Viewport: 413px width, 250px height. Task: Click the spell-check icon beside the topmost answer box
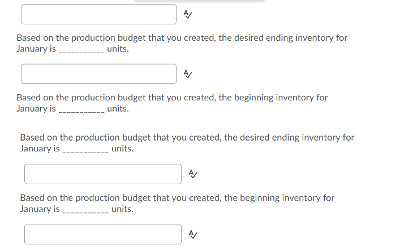pos(188,15)
